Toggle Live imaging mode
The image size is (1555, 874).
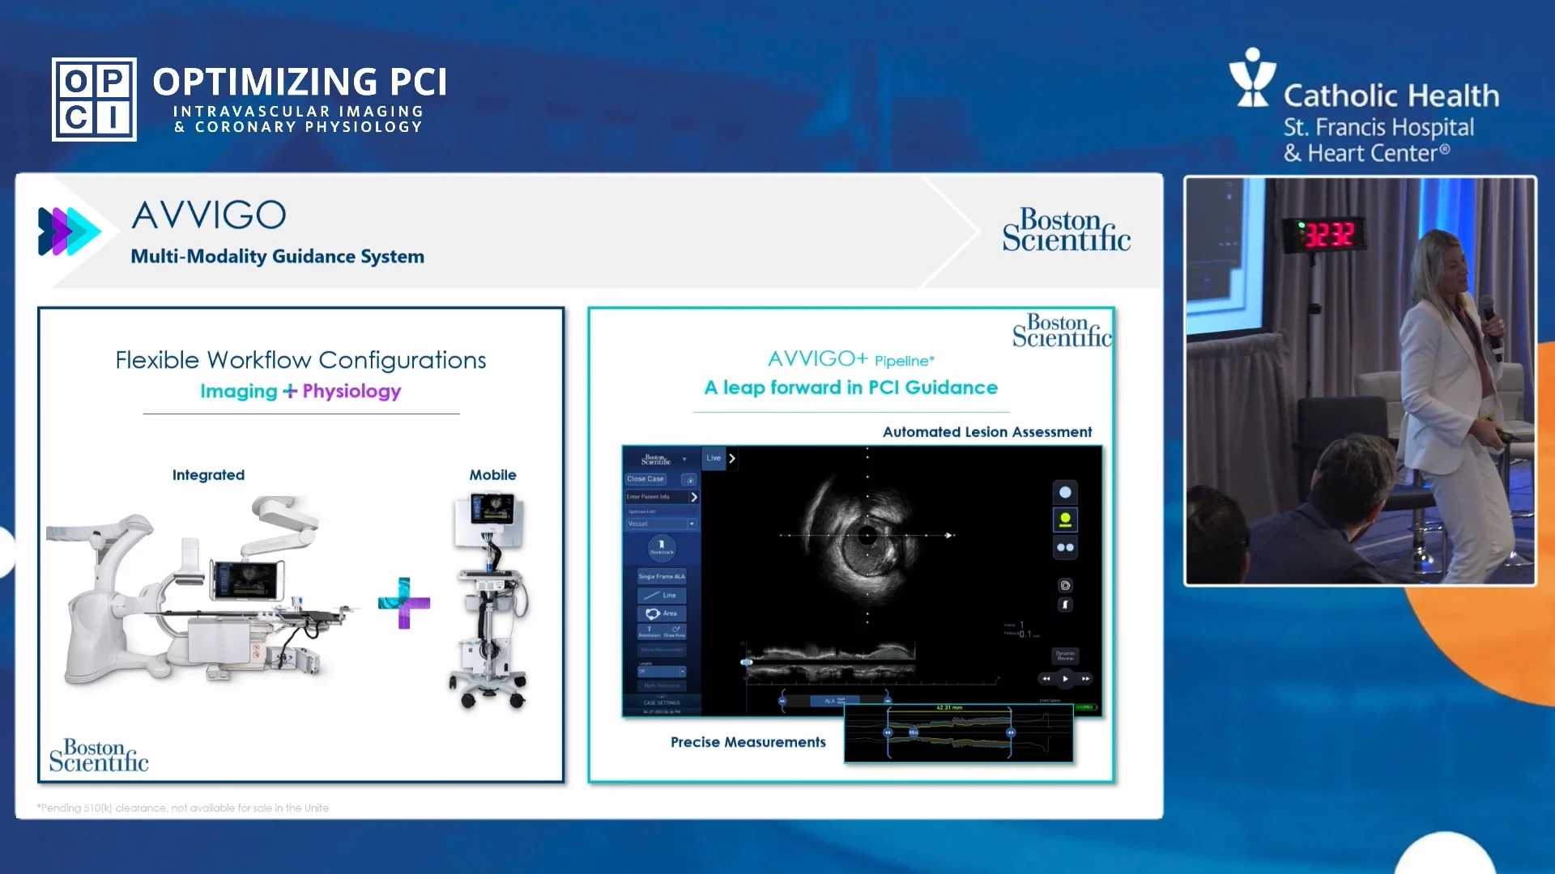(x=714, y=458)
